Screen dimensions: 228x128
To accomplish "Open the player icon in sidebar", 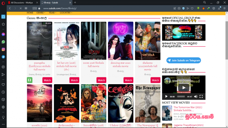I will [x=3, y=67].
